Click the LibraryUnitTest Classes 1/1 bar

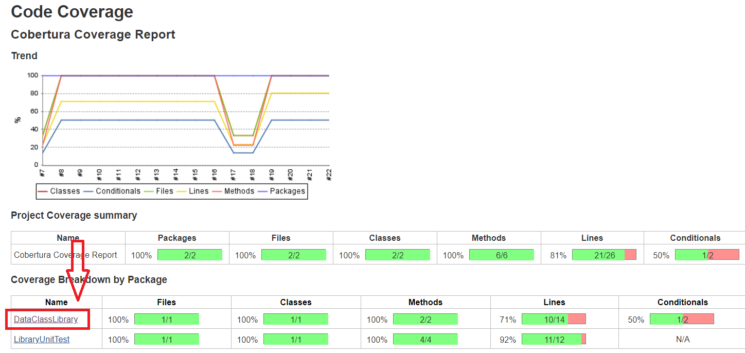pyautogui.click(x=296, y=340)
